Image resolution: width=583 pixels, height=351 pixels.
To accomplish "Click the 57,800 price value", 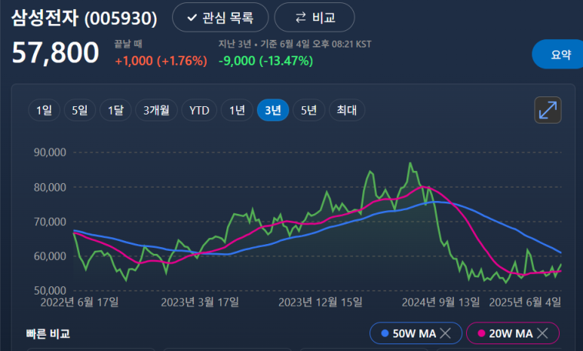I will click(55, 53).
